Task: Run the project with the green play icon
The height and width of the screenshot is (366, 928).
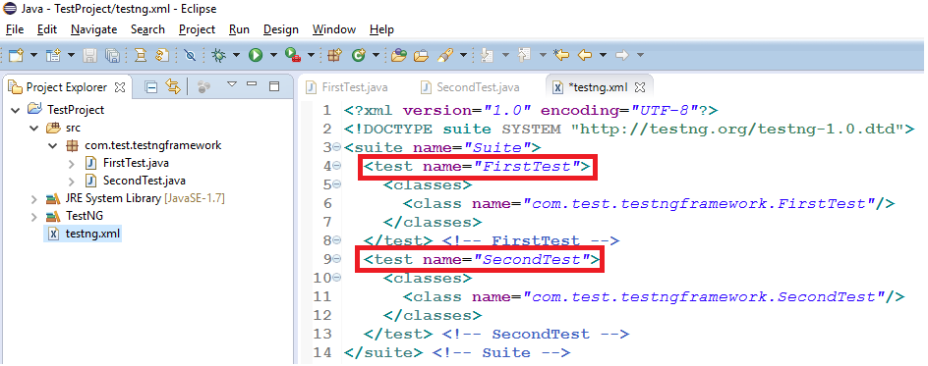Action: (x=256, y=56)
